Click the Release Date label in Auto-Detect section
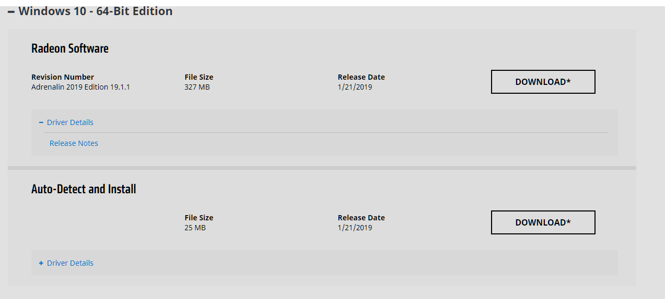 361,218
